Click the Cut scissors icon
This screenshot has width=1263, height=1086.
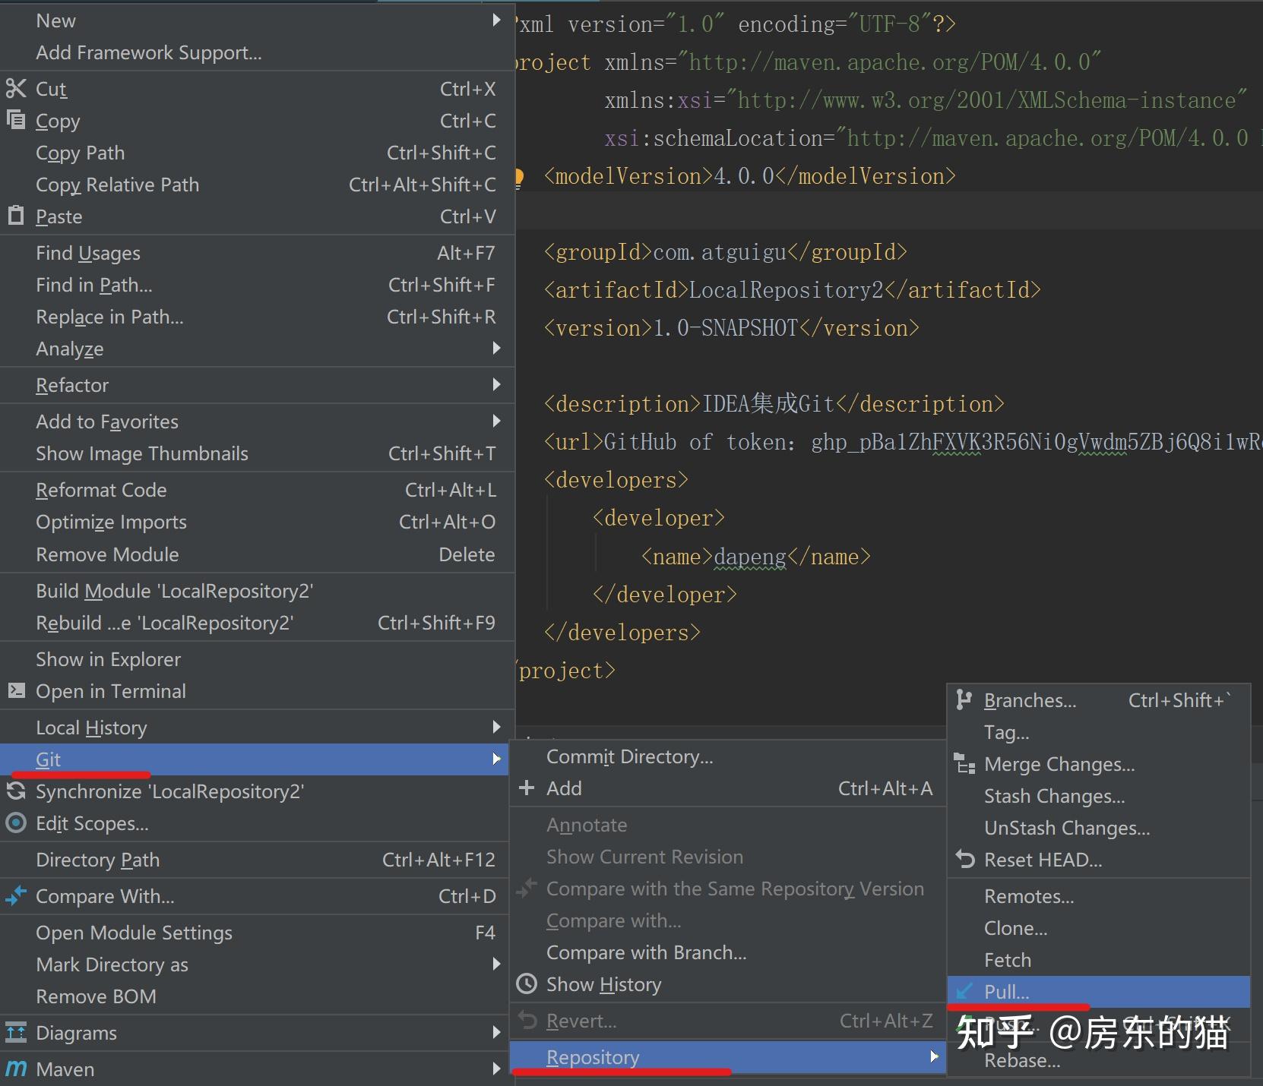click(17, 88)
